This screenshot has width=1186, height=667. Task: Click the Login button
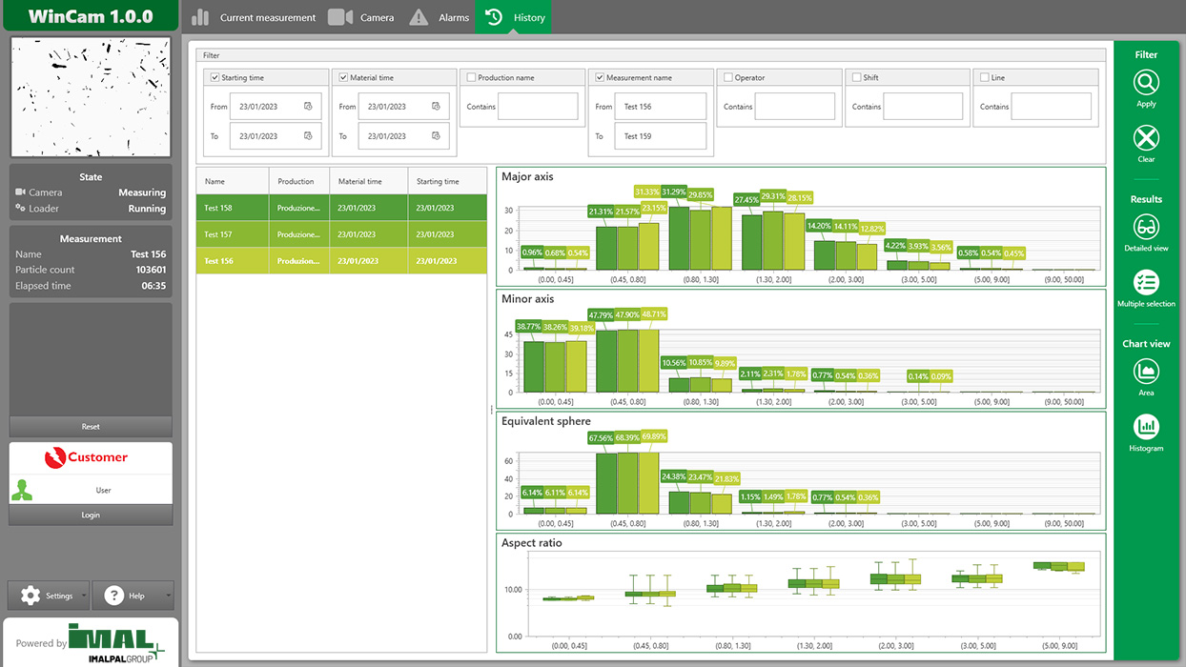coord(91,515)
